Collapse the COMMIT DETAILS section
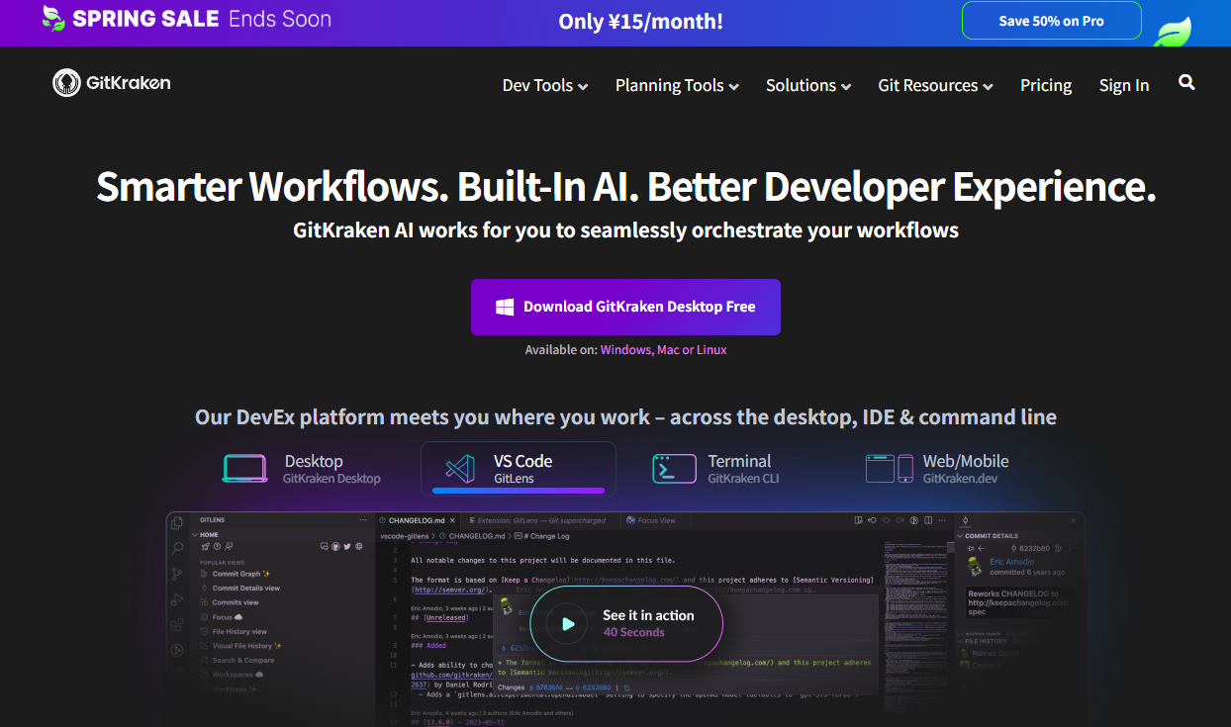 [x=961, y=536]
